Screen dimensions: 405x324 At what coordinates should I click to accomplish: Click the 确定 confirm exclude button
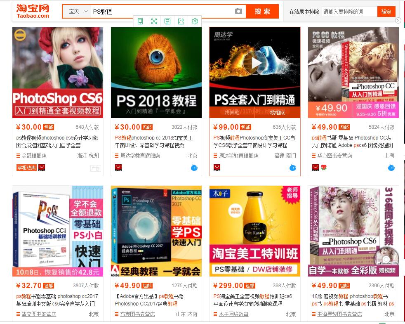click(386, 12)
